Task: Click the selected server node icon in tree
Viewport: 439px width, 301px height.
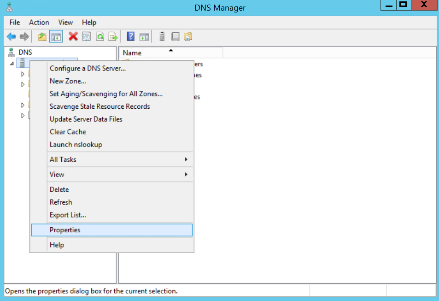Action: 22,63
